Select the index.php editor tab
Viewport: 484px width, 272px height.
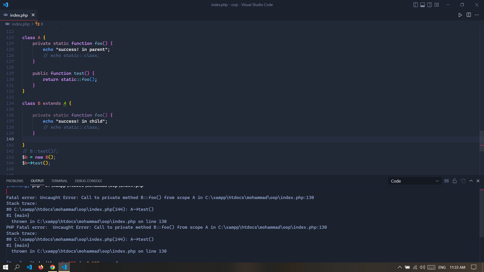click(x=19, y=15)
